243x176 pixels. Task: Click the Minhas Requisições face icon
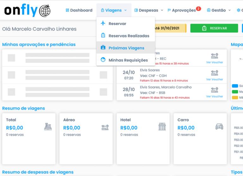pos(103,60)
